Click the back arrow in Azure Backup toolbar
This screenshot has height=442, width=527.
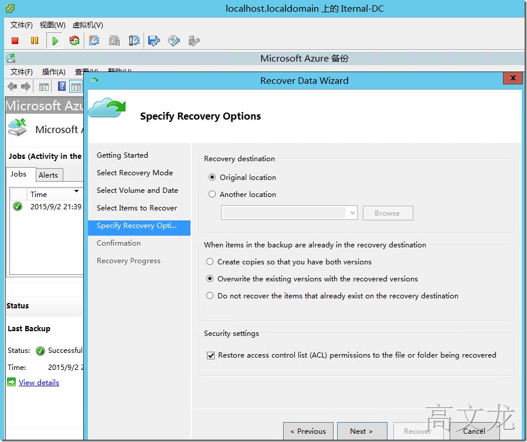point(12,87)
